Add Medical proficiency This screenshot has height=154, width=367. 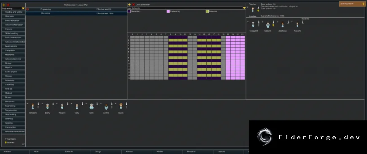[13, 93]
